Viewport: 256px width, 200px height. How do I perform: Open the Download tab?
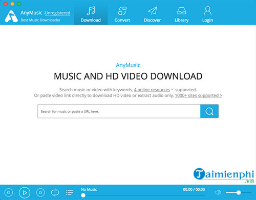tap(91, 14)
